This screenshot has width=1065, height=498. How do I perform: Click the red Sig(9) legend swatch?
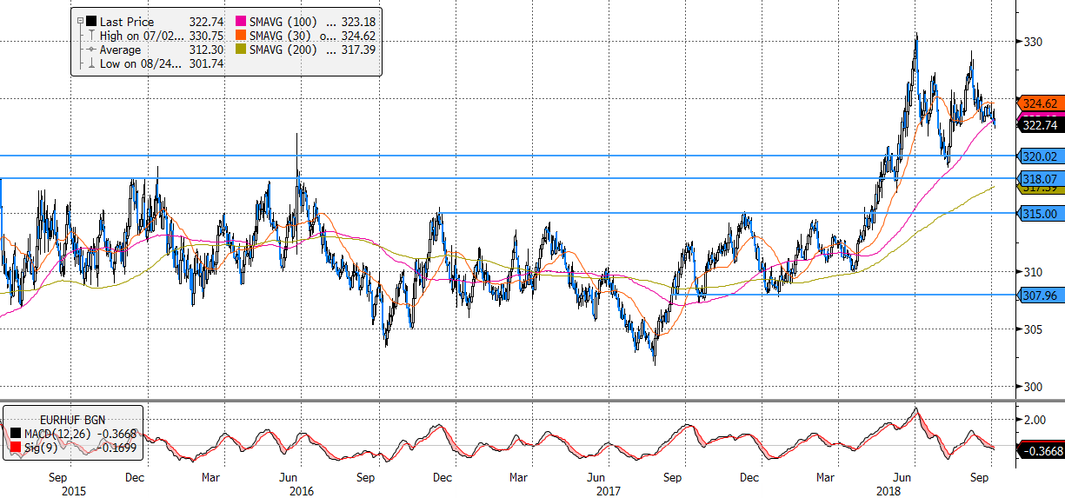point(15,447)
